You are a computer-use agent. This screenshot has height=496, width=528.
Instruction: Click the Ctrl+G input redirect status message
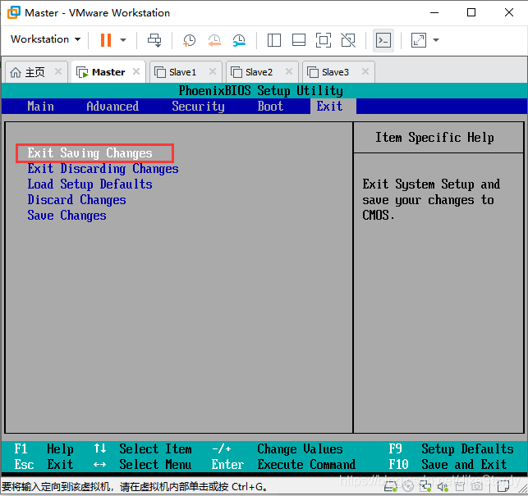point(135,487)
